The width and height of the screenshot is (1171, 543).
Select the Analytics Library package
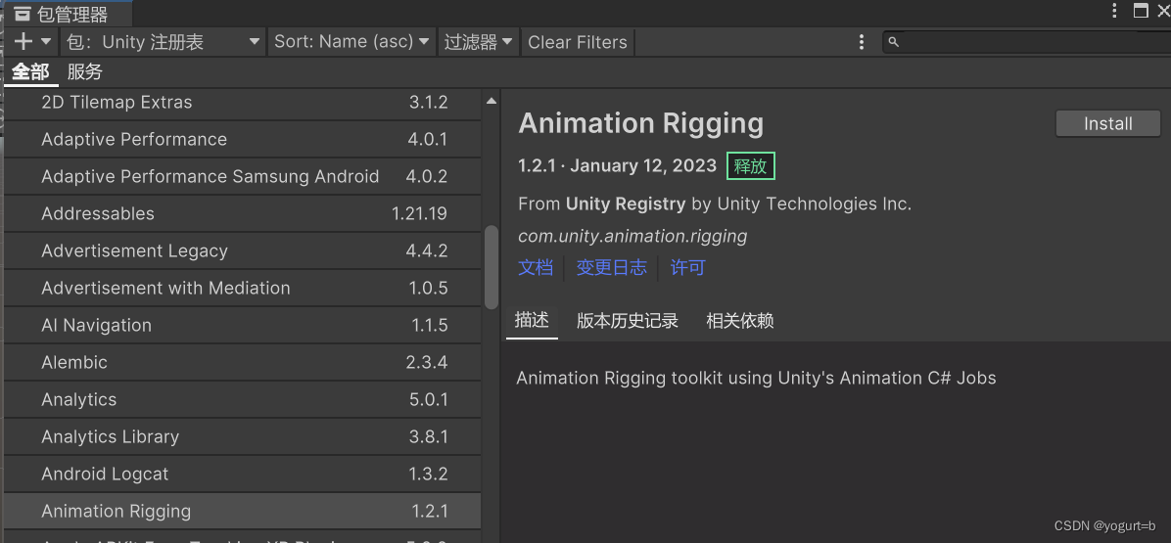(x=243, y=437)
